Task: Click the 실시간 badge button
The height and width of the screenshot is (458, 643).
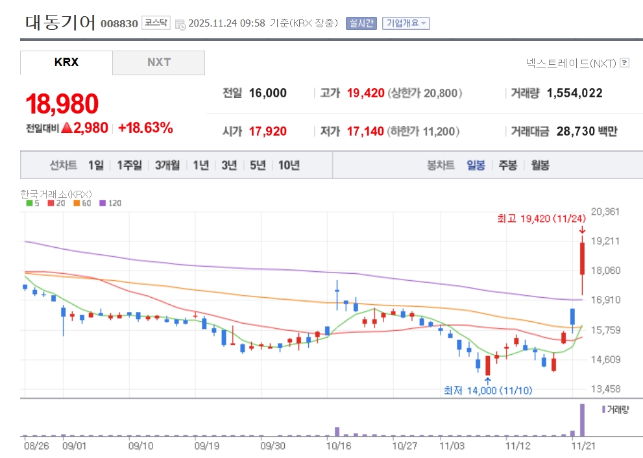Action: click(361, 23)
